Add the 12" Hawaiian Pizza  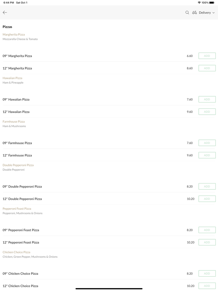point(207,112)
